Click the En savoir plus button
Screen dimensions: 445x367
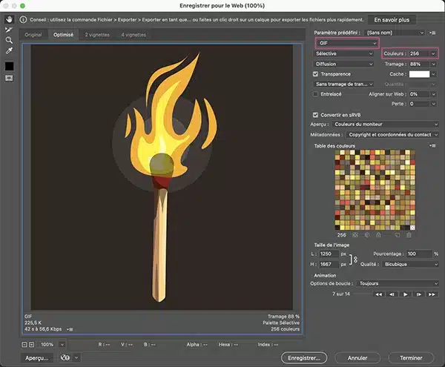click(392, 20)
